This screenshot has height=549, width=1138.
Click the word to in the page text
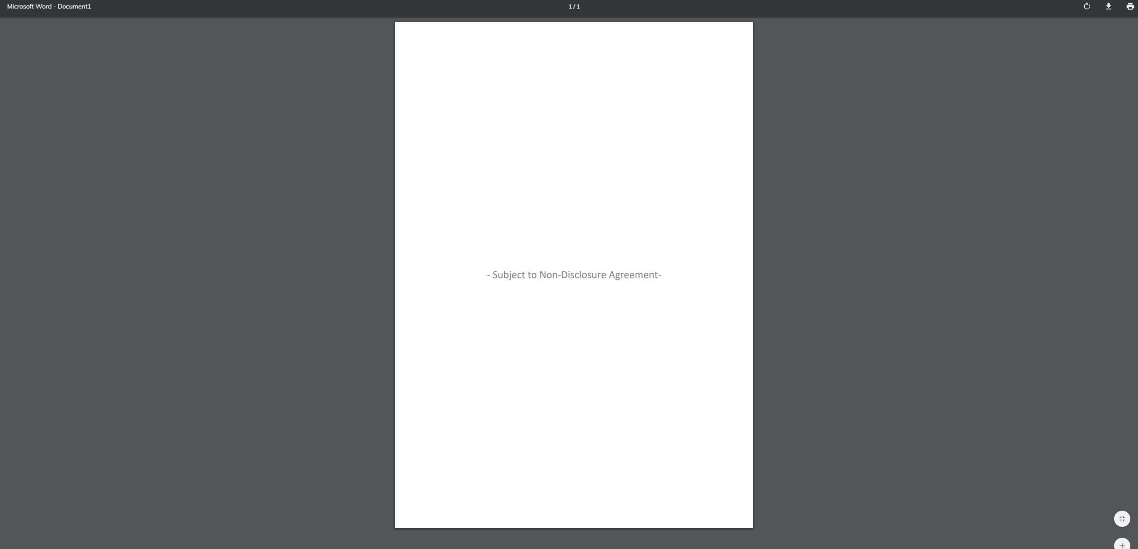(532, 275)
